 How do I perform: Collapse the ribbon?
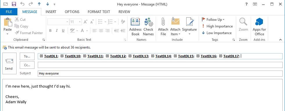(280, 40)
